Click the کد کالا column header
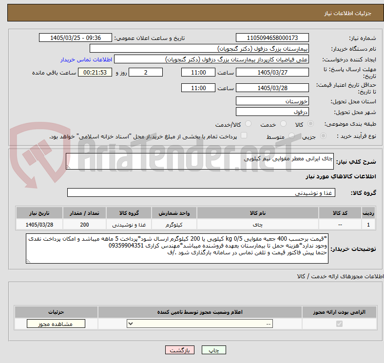384x363 pixels. tap(340, 213)
